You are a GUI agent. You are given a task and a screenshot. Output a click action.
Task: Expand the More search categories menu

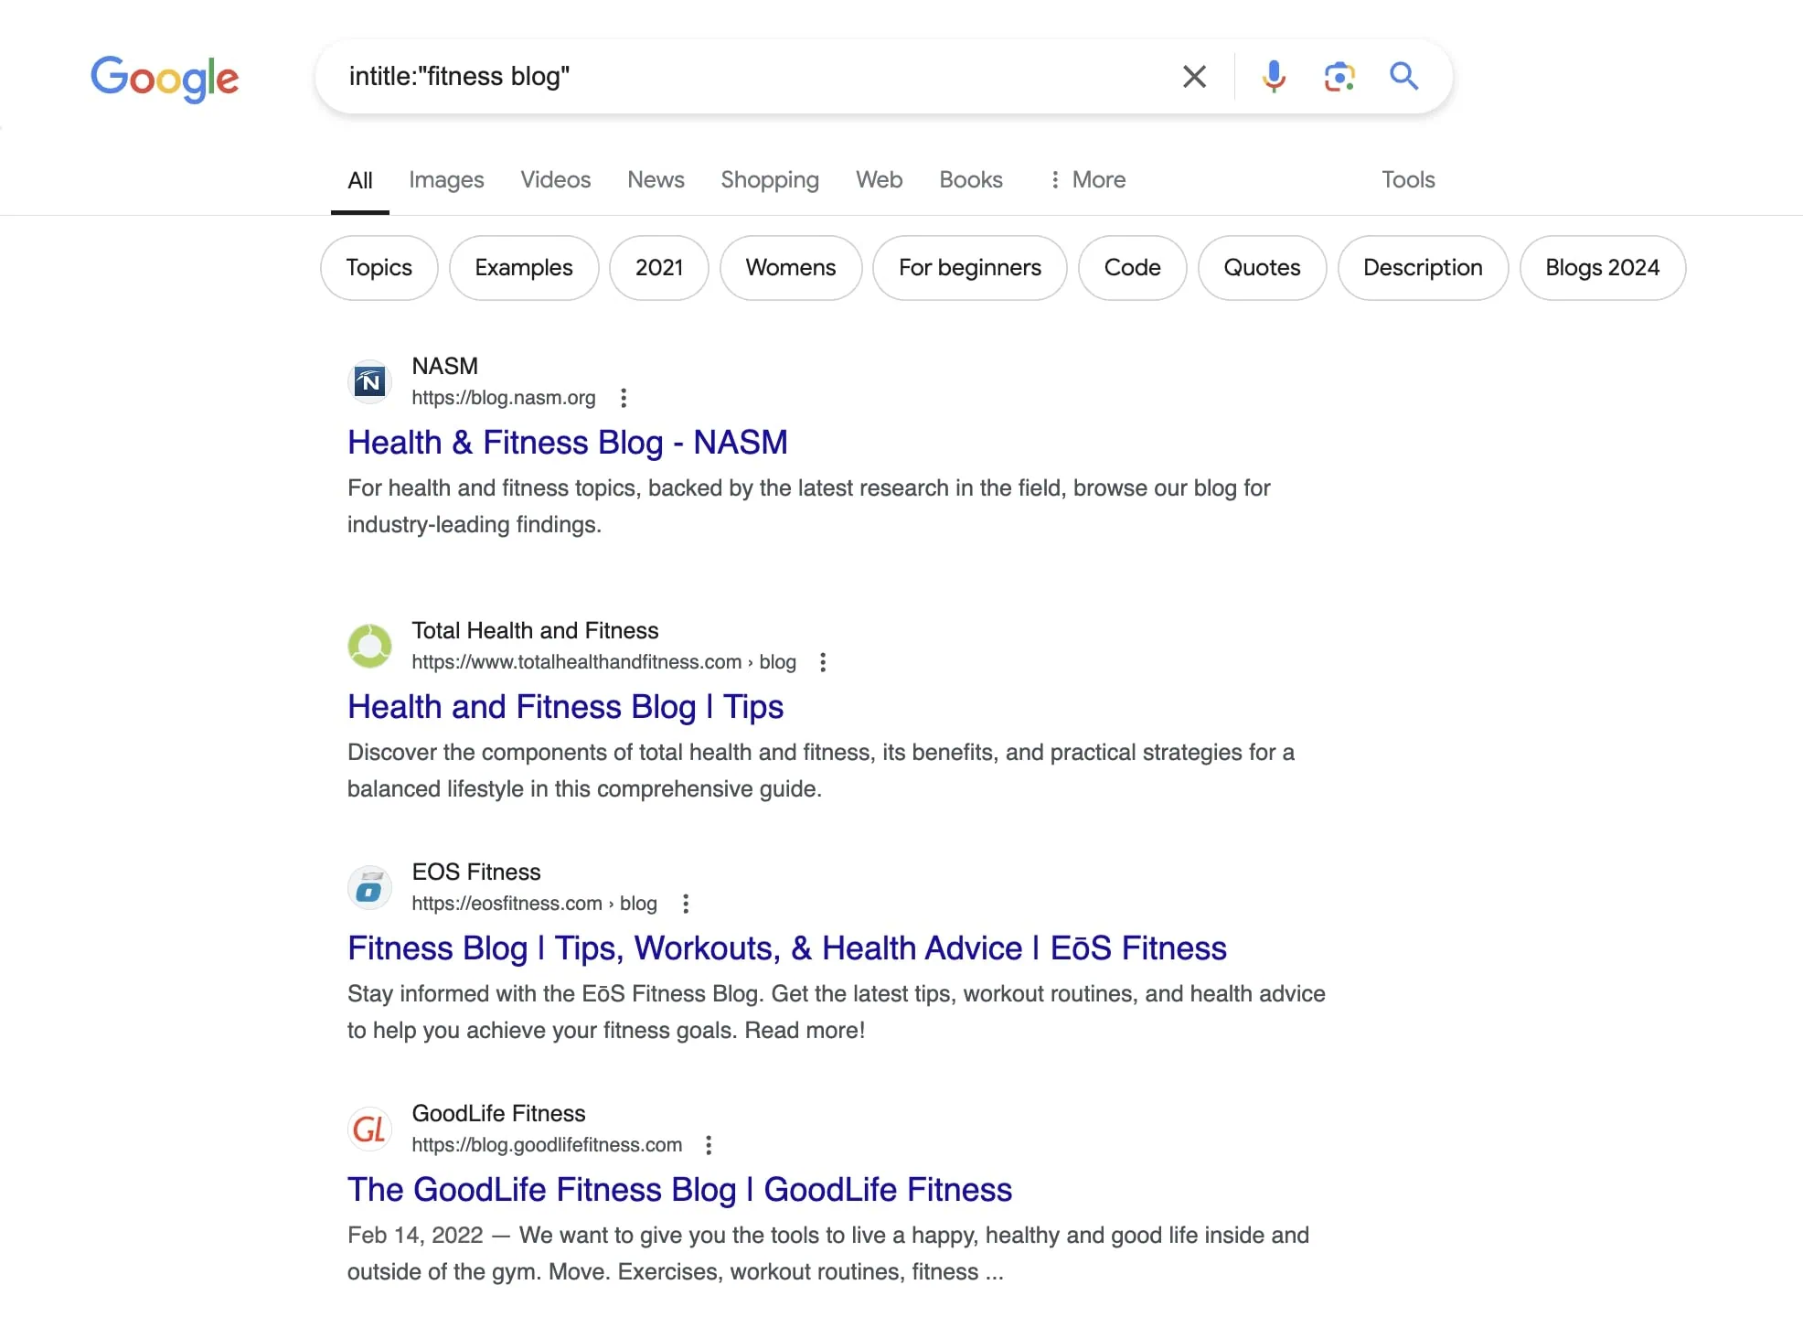point(1087,180)
